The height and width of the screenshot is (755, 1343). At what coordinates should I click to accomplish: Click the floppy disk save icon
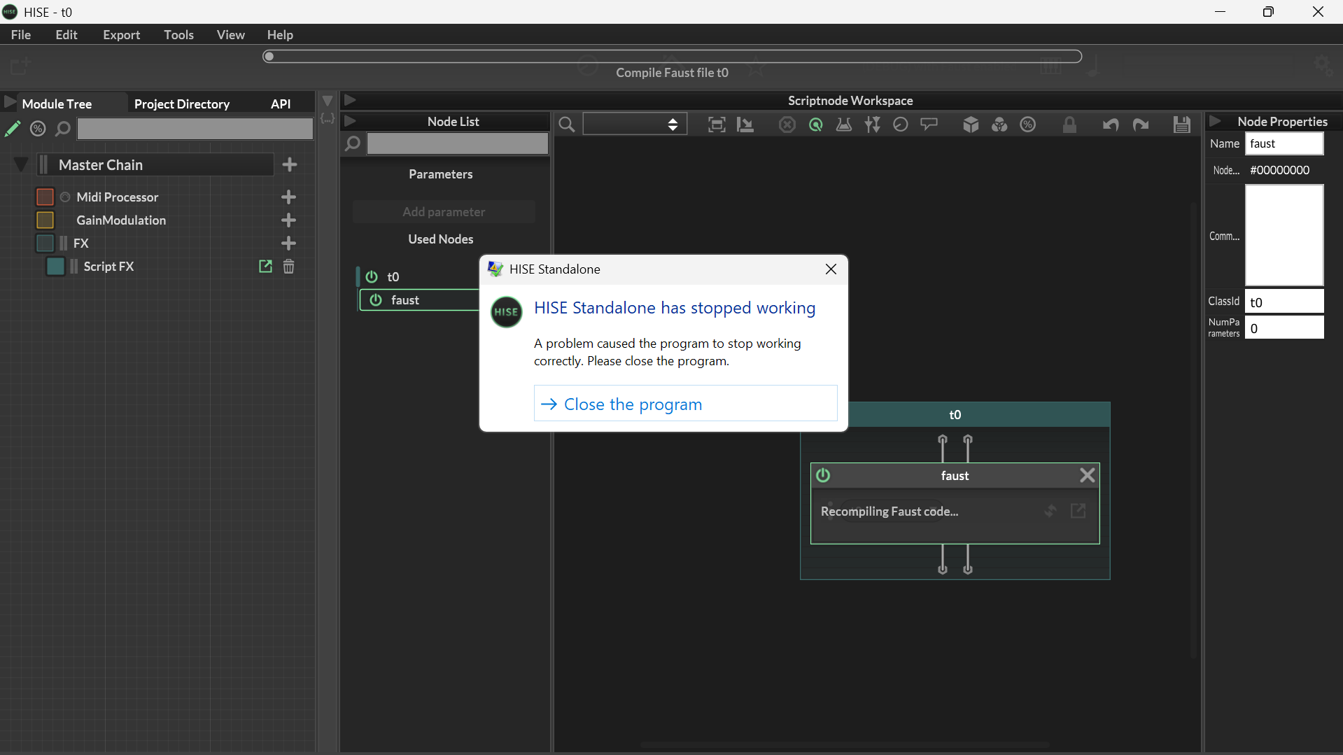click(1182, 125)
